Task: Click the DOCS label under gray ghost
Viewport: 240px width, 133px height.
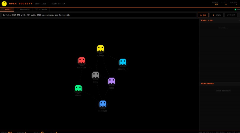Action: click(x=96, y=82)
